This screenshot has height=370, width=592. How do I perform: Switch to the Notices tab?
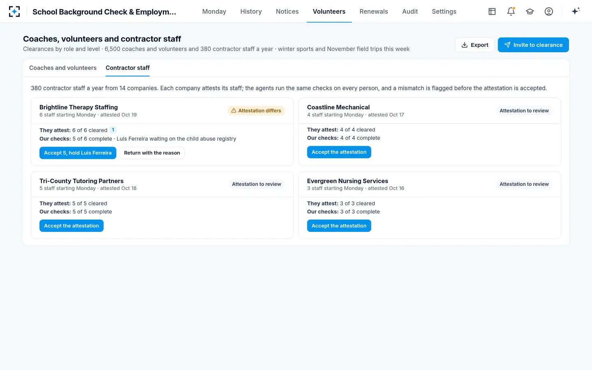pyautogui.click(x=287, y=12)
